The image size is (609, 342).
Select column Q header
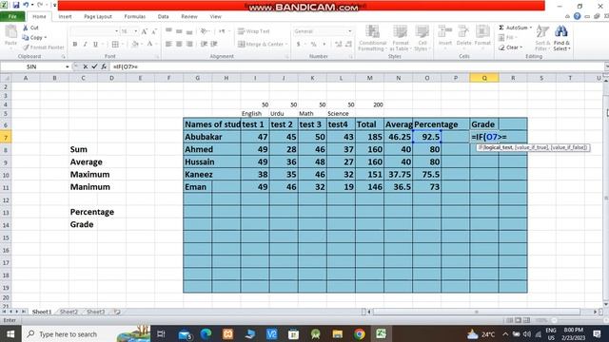pos(484,78)
